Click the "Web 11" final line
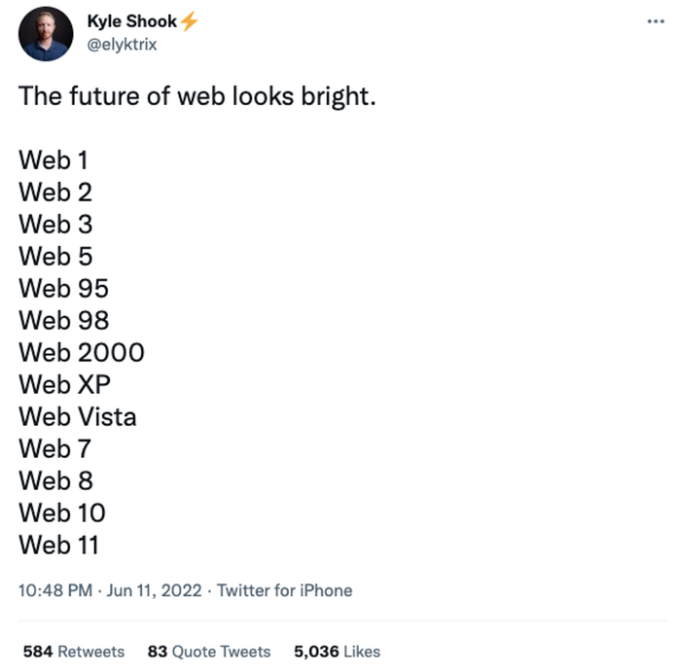 59,546
